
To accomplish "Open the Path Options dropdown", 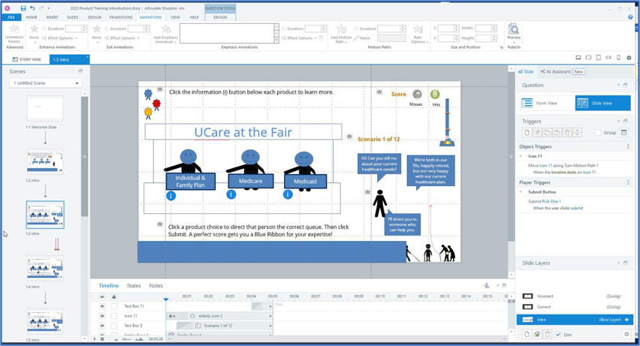I will (418, 34).
